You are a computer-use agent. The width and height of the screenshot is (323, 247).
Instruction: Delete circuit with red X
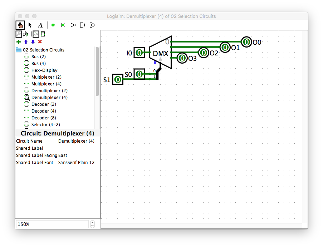(40, 42)
